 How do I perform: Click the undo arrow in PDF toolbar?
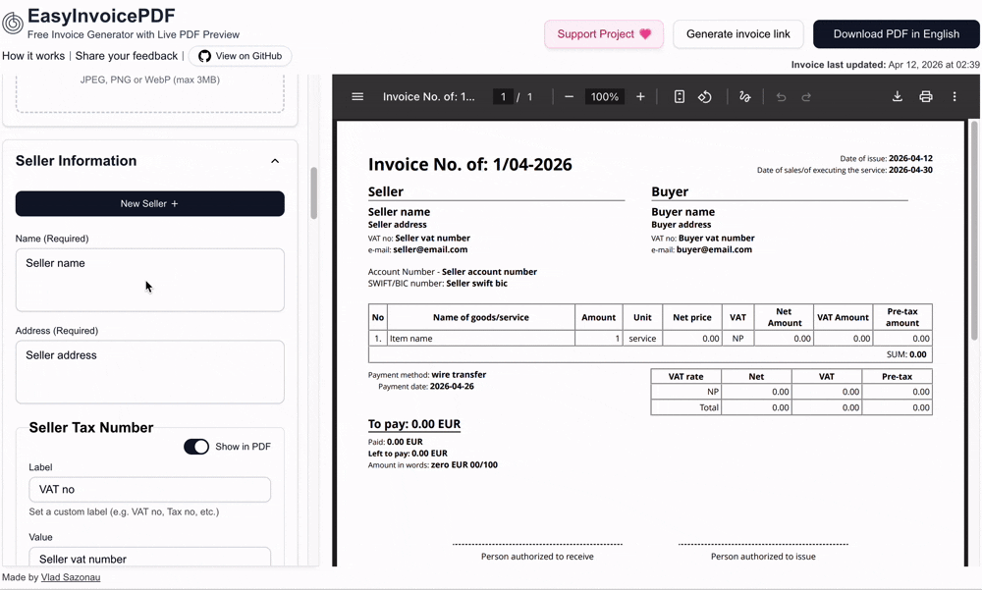(781, 96)
